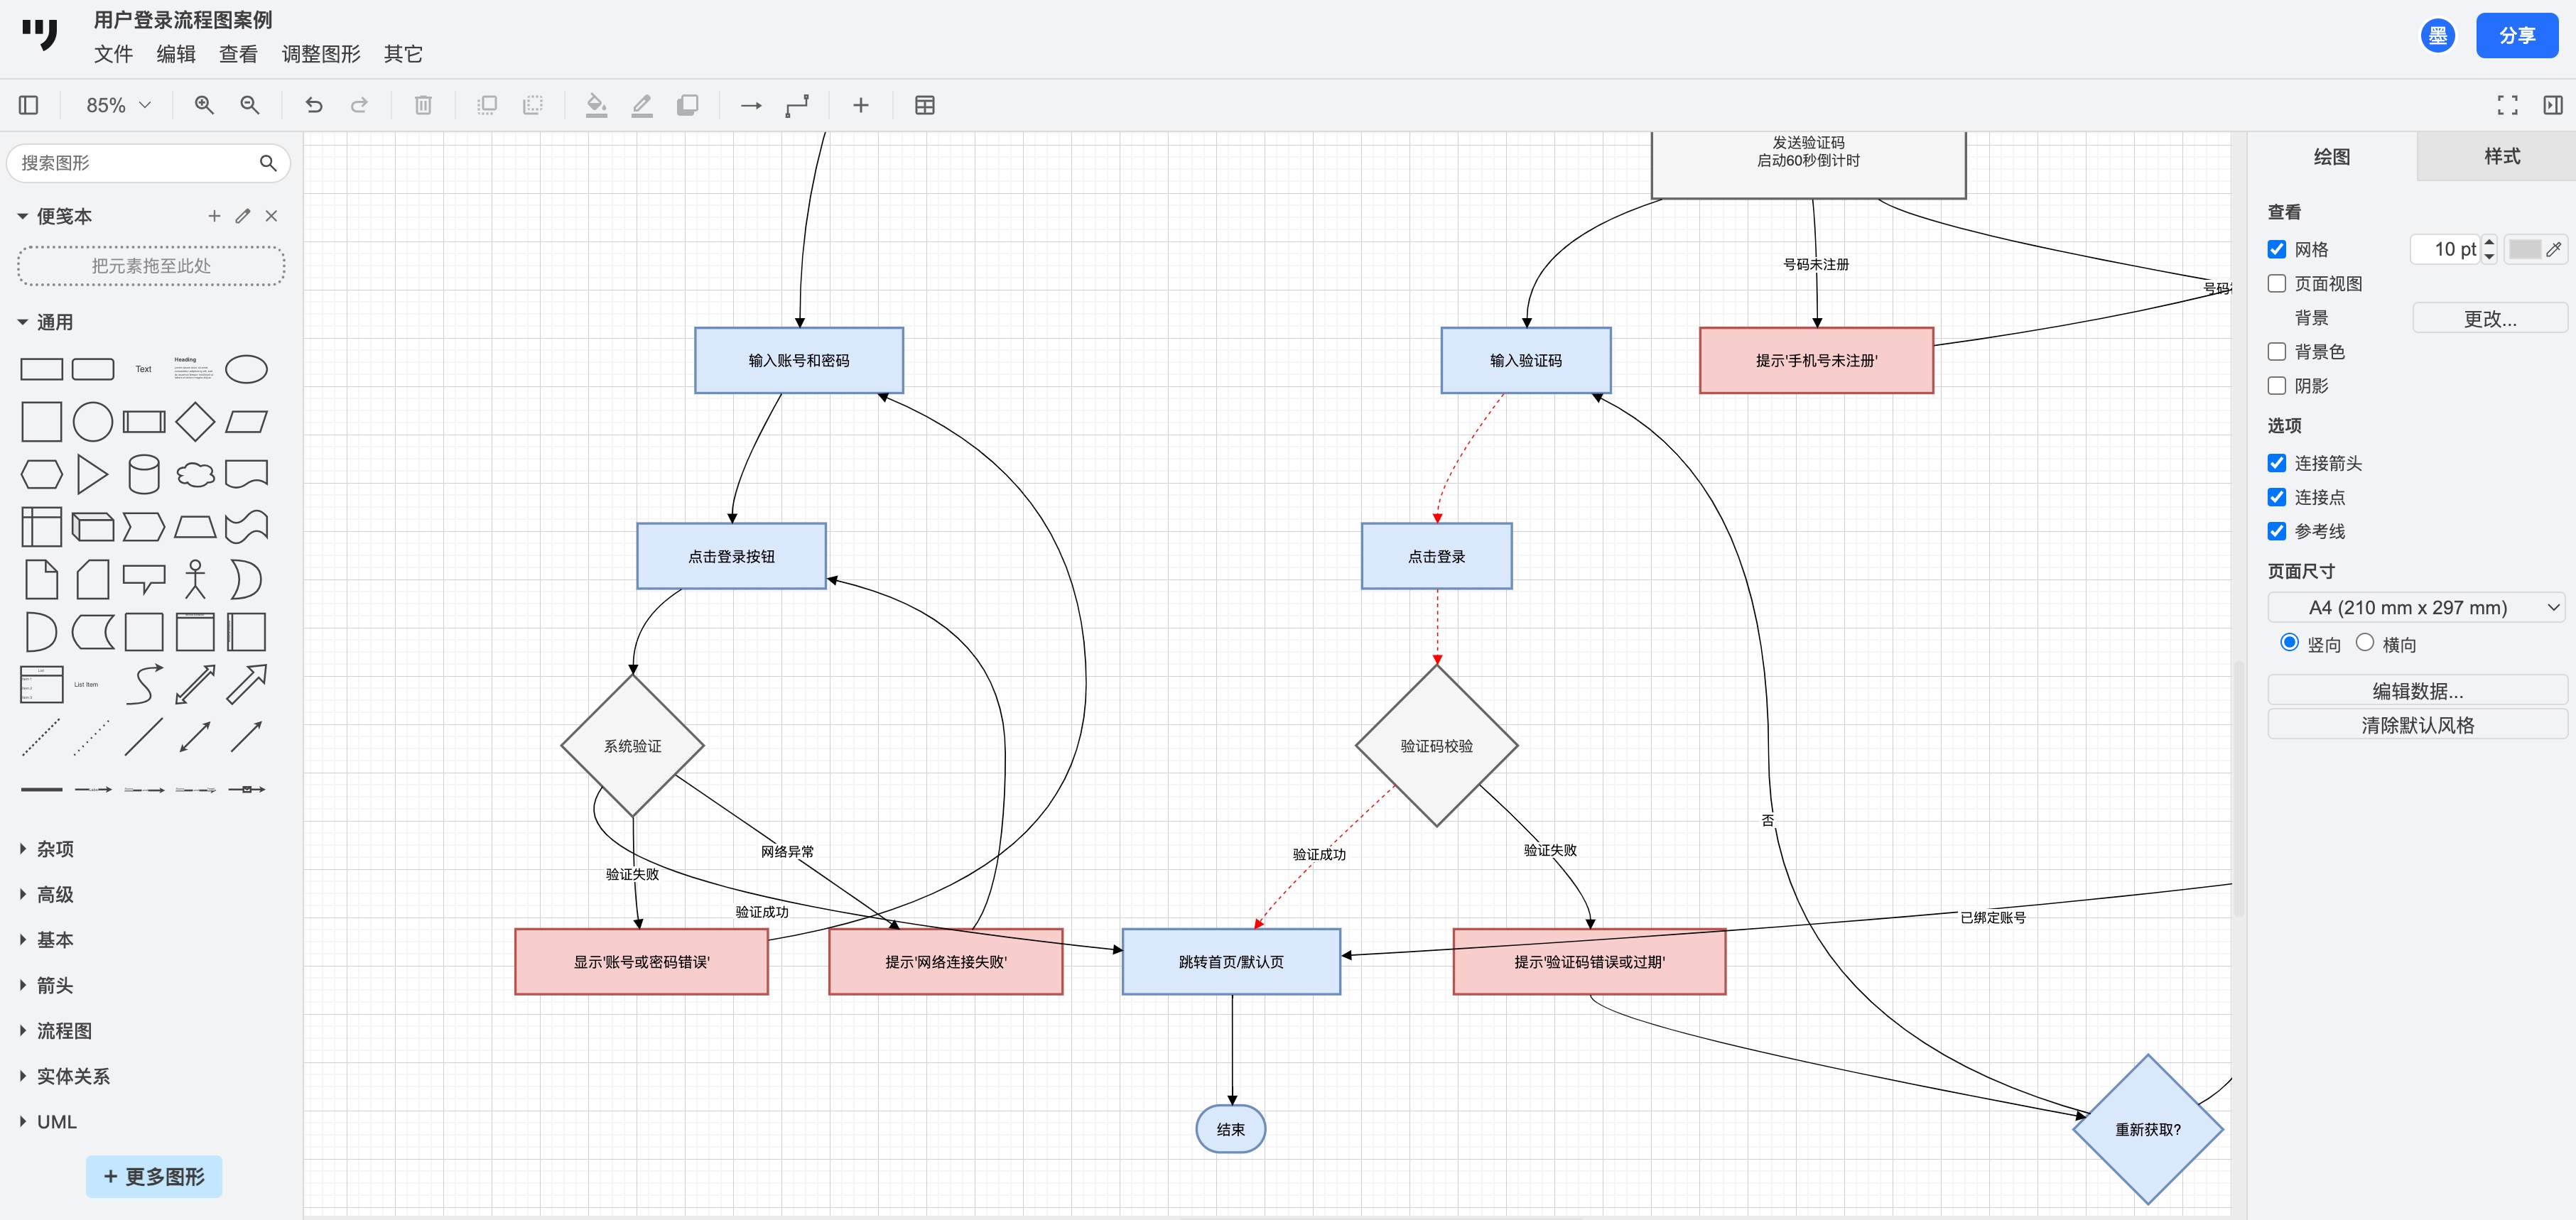Enter fullscreen mode
This screenshot has height=1220, width=2576.
[x=2507, y=105]
